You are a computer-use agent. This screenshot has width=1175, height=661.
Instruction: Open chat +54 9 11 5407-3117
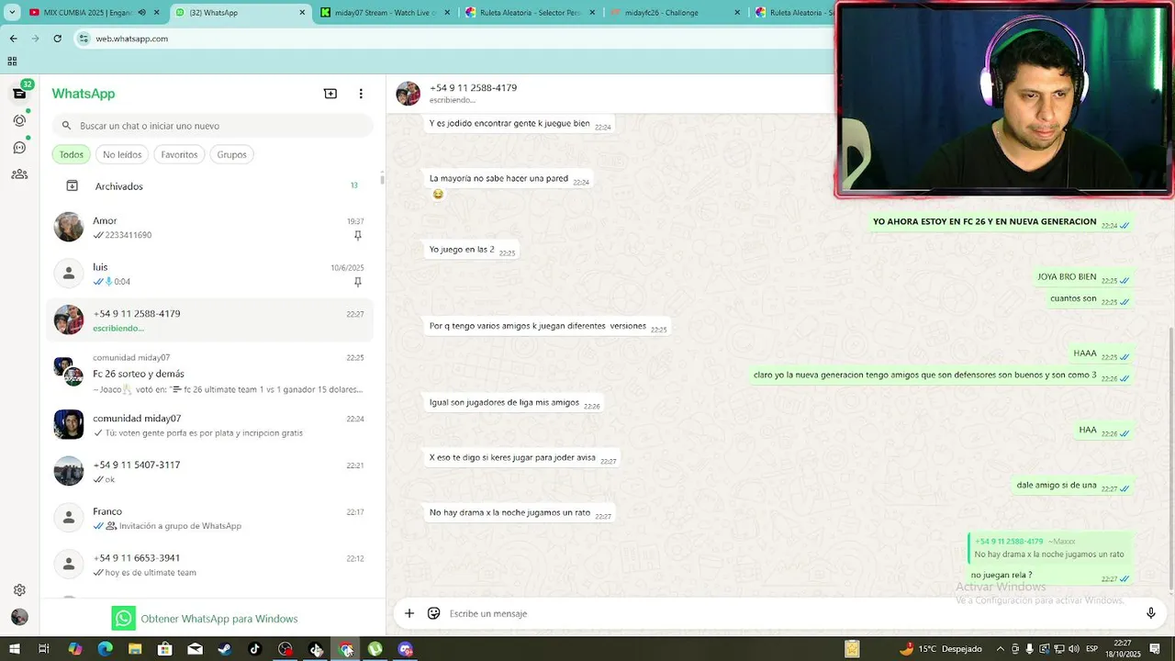(x=210, y=471)
